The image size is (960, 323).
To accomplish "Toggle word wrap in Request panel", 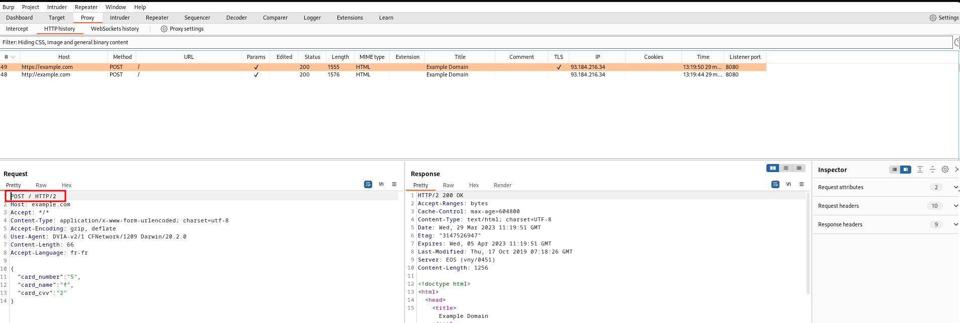I will click(368, 185).
